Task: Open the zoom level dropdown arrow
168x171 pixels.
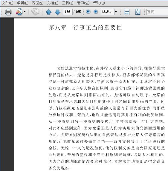Action: [x=116, y=12]
